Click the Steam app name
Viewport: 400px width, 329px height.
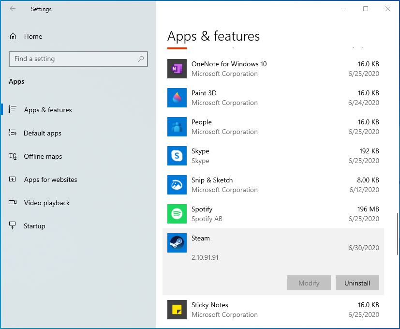[x=201, y=238]
